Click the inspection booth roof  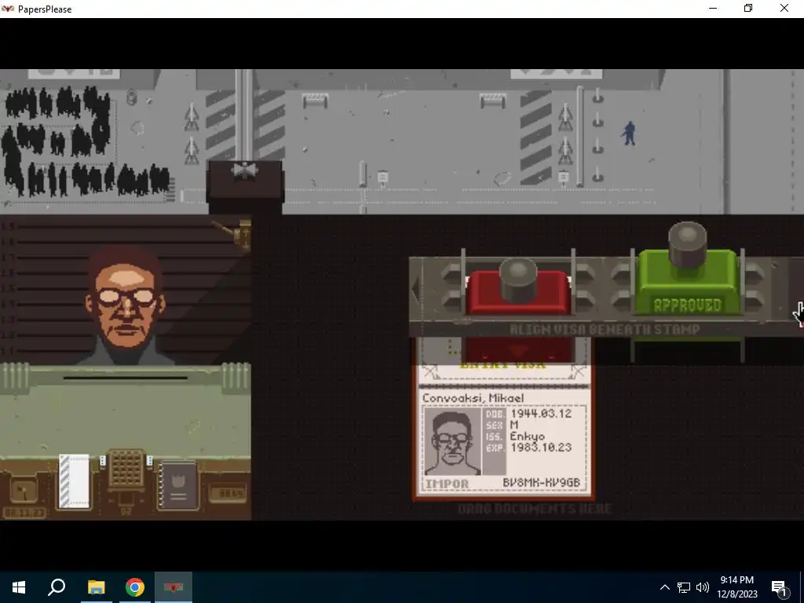pyautogui.click(x=245, y=181)
